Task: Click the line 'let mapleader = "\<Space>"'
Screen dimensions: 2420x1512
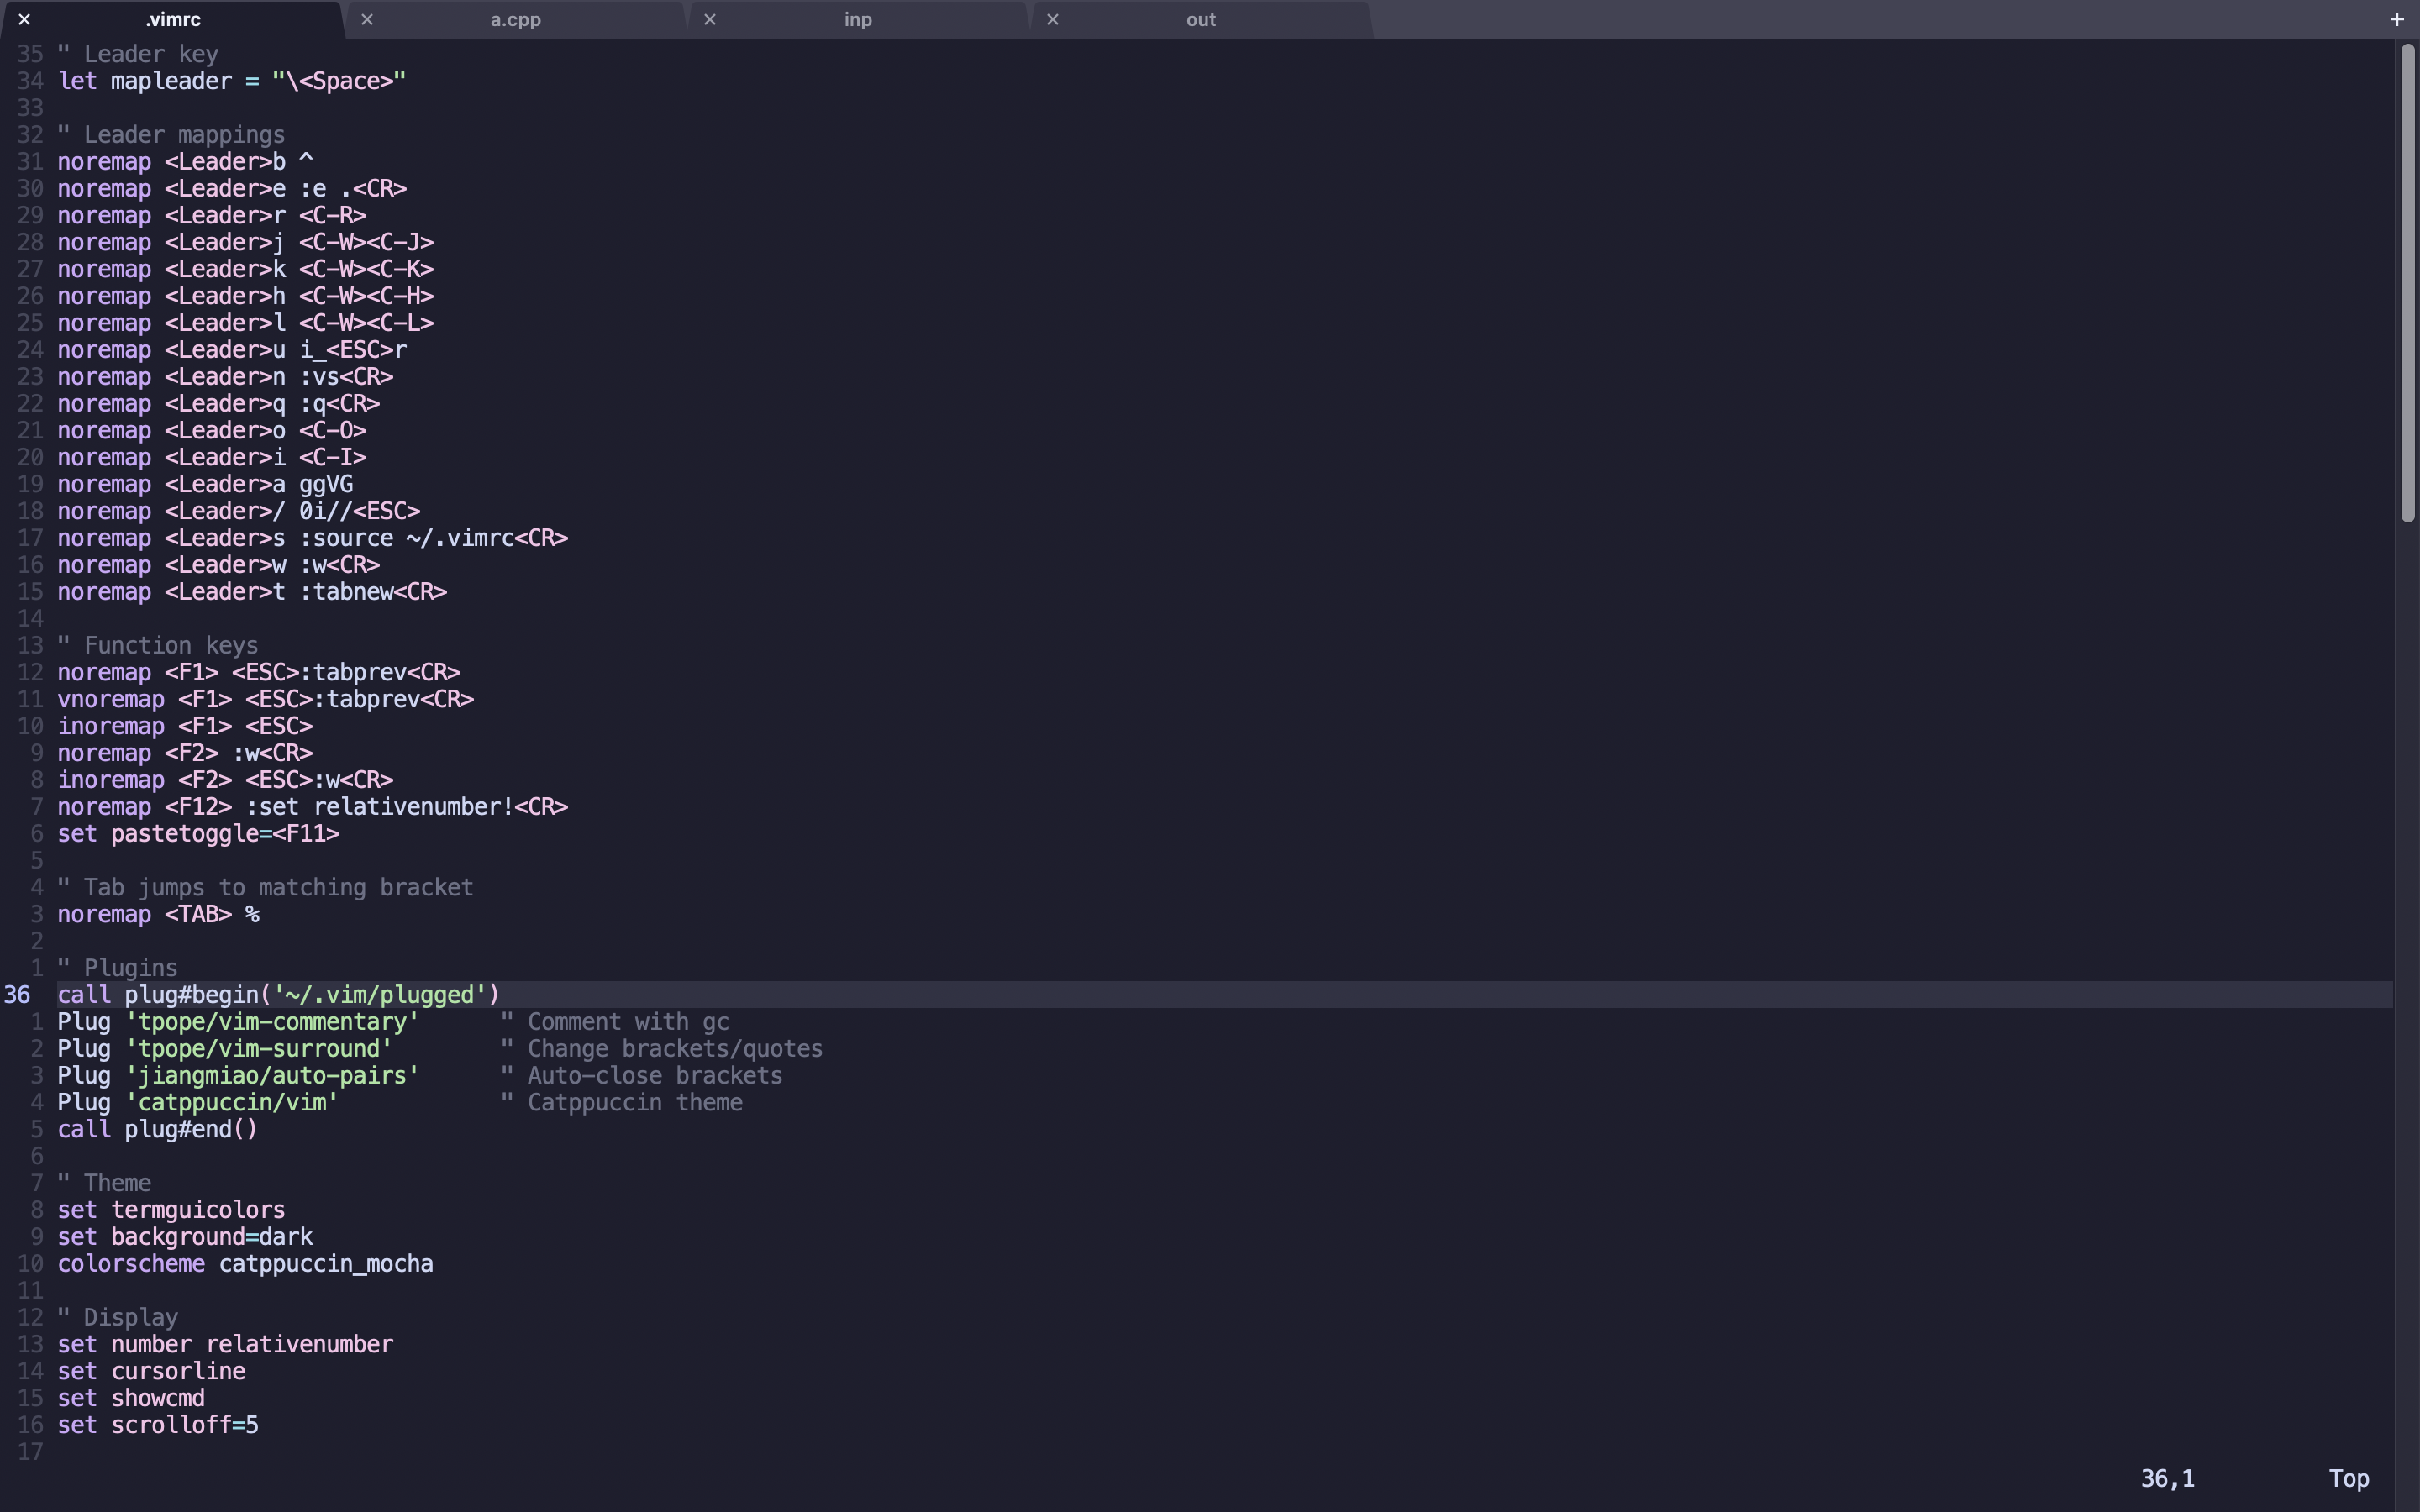Action: [x=232, y=81]
